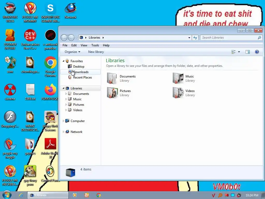
Task: Open the Organize dropdown menu
Action: [72, 52]
